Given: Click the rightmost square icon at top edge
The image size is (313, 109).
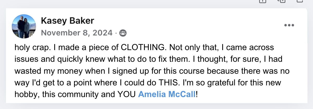Looking at the screenshot, I should 300,1.
